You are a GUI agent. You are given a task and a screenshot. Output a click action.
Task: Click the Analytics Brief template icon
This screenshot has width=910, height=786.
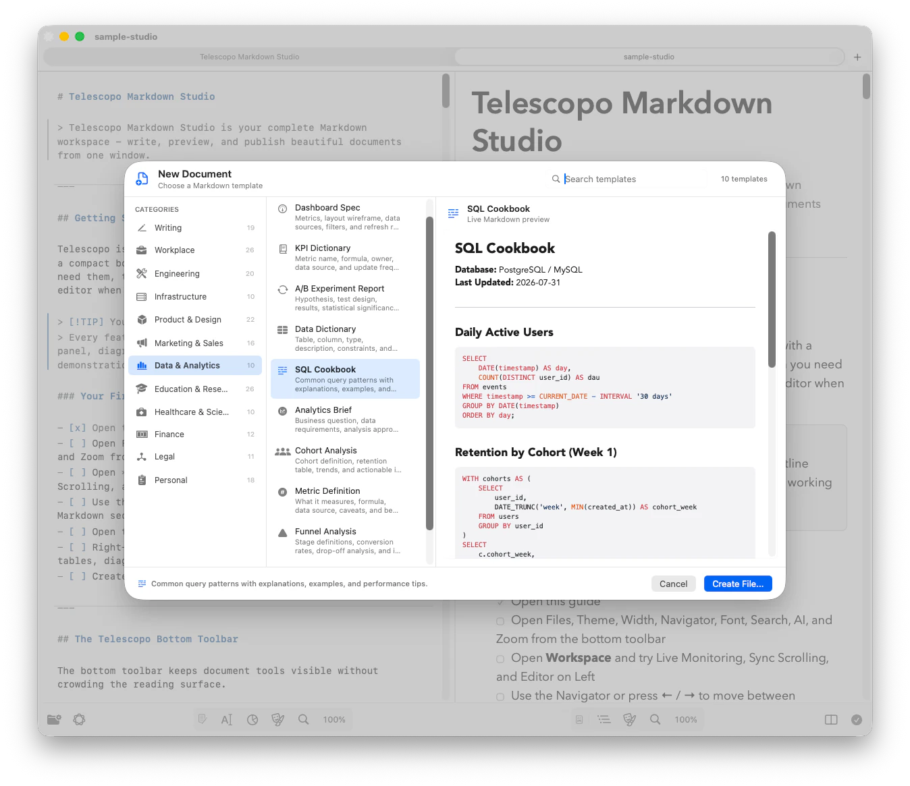tap(283, 411)
